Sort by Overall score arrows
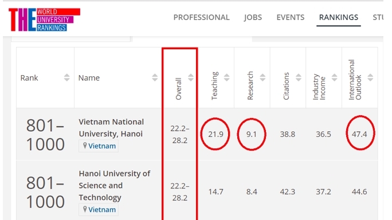This screenshot has height=220, width=392. tap(191, 77)
